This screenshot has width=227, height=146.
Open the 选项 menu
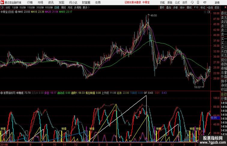pos(185,2)
